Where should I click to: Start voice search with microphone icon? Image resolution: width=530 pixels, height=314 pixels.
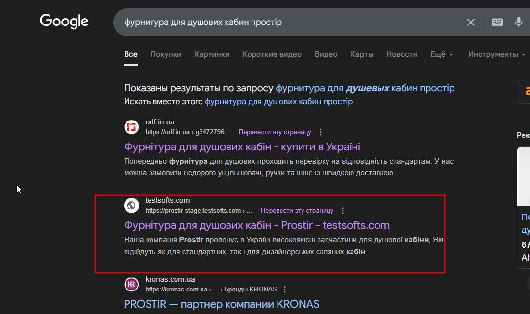coord(519,22)
